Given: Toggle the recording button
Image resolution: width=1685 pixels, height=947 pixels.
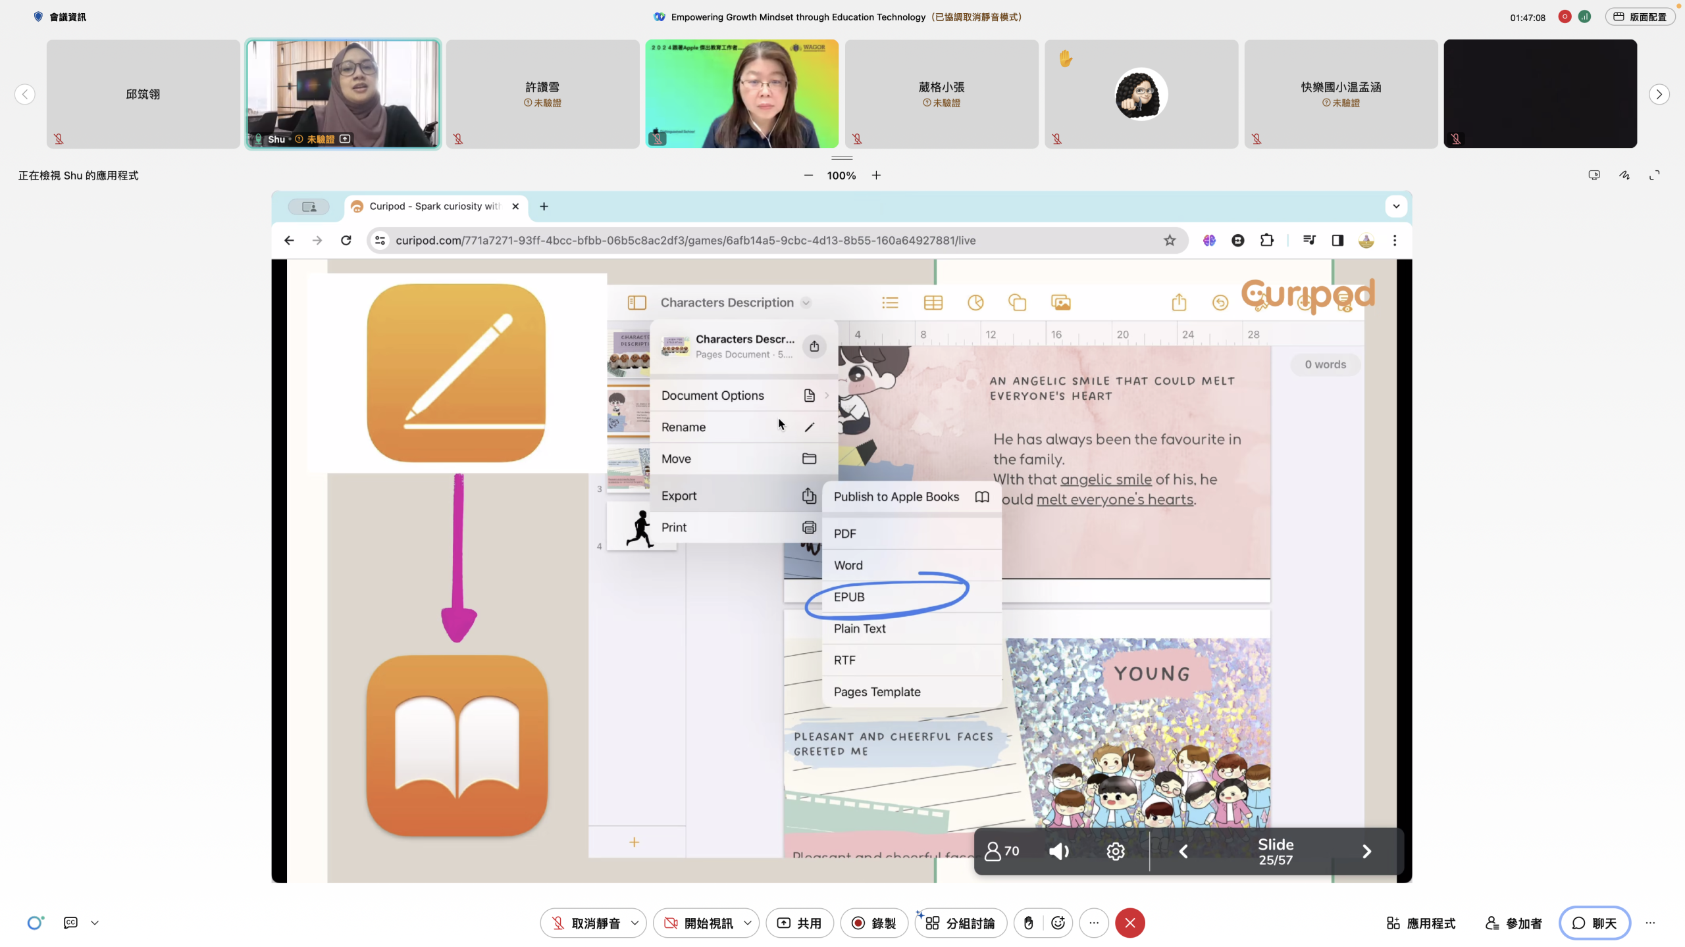Looking at the screenshot, I should click(873, 923).
